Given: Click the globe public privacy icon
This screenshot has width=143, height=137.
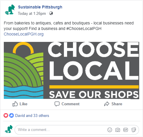Looking at the screenshot, I should tap(51, 13).
